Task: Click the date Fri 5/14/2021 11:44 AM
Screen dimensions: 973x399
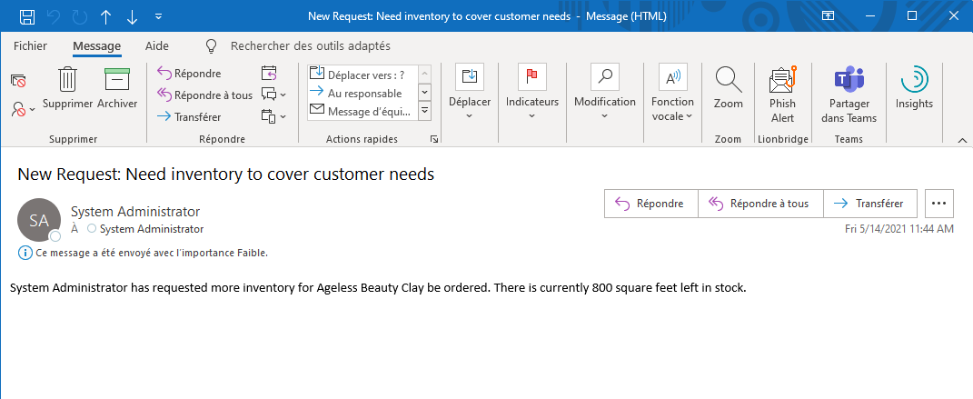Action: (899, 229)
